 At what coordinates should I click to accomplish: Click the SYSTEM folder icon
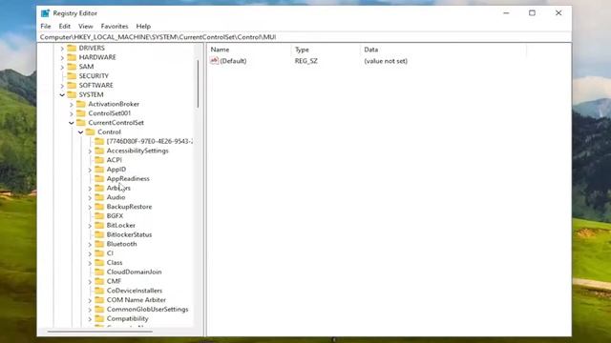pyautogui.click(x=72, y=94)
